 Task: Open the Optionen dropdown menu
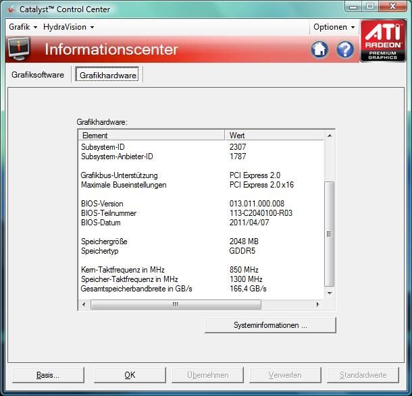[334, 27]
